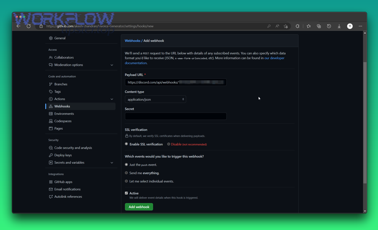Expand Secrets and variables chevron
The width and height of the screenshot is (378, 230).
pyautogui.click(x=112, y=163)
